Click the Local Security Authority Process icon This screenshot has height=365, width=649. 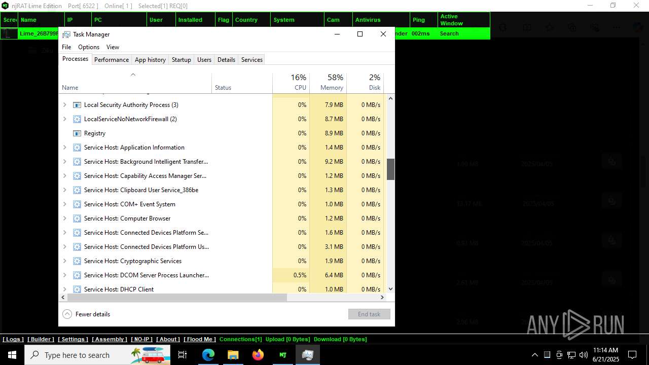coord(77,105)
